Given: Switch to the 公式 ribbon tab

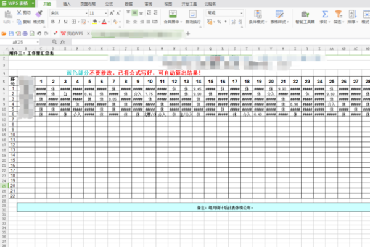Looking at the screenshot, I should (109, 4).
